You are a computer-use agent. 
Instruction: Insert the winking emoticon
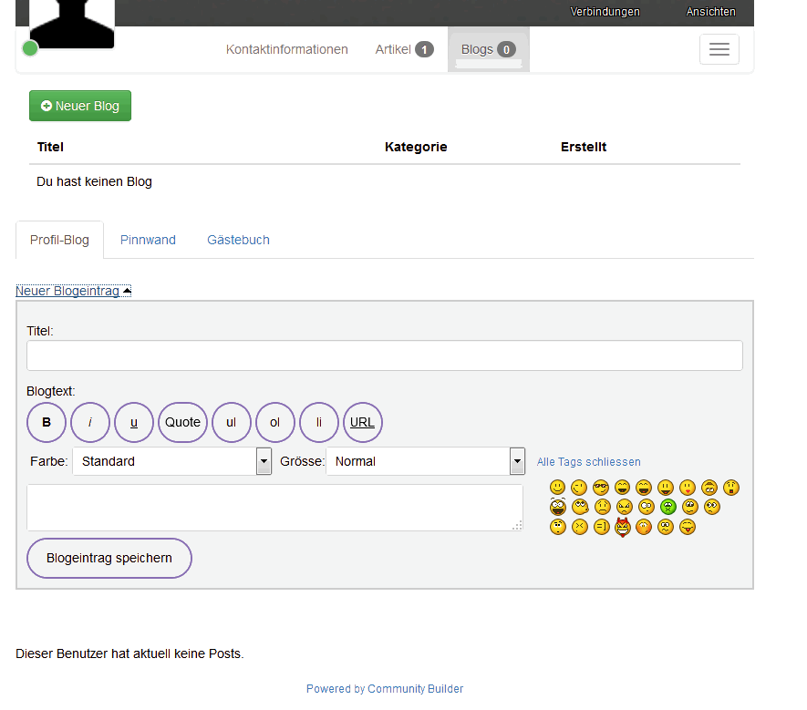point(579,488)
